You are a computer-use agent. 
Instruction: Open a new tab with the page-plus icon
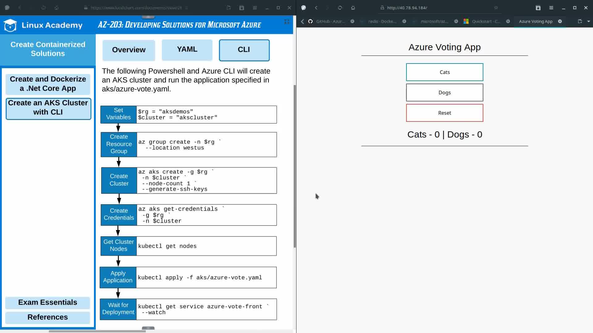580,21
